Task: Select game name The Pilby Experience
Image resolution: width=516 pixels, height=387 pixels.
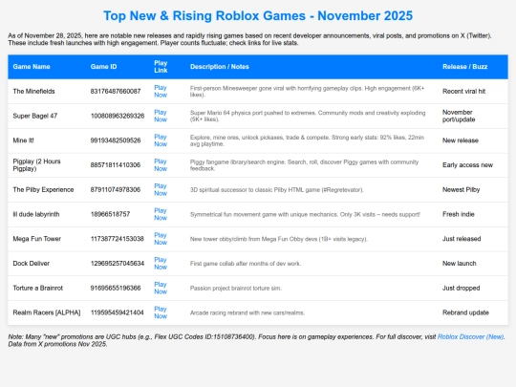Action: point(43,189)
